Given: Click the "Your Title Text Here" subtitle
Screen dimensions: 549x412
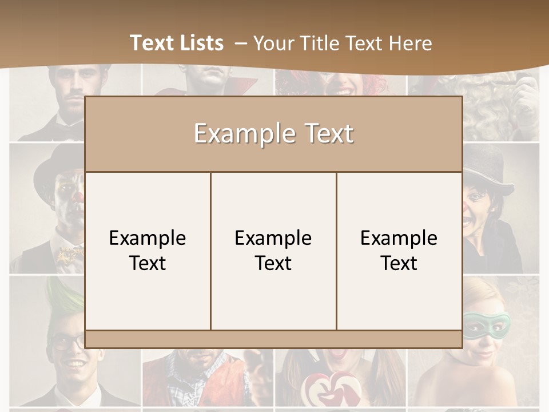Looking at the screenshot, I should [343, 43].
